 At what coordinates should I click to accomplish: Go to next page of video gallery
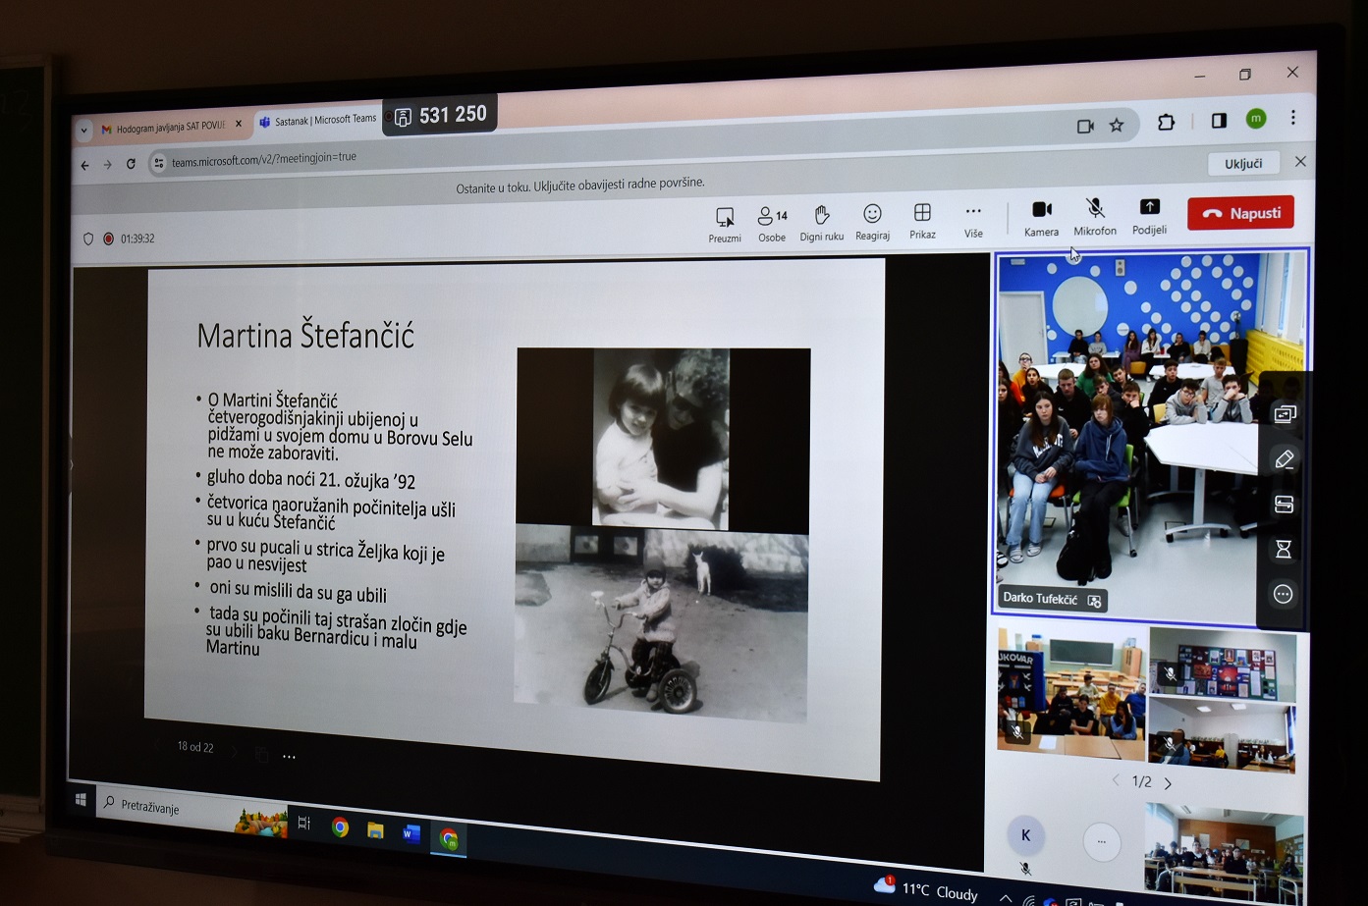point(1168,783)
